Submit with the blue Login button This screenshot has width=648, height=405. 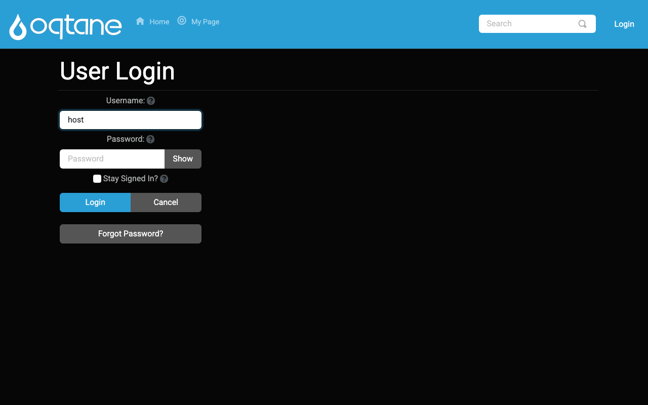(95, 202)
